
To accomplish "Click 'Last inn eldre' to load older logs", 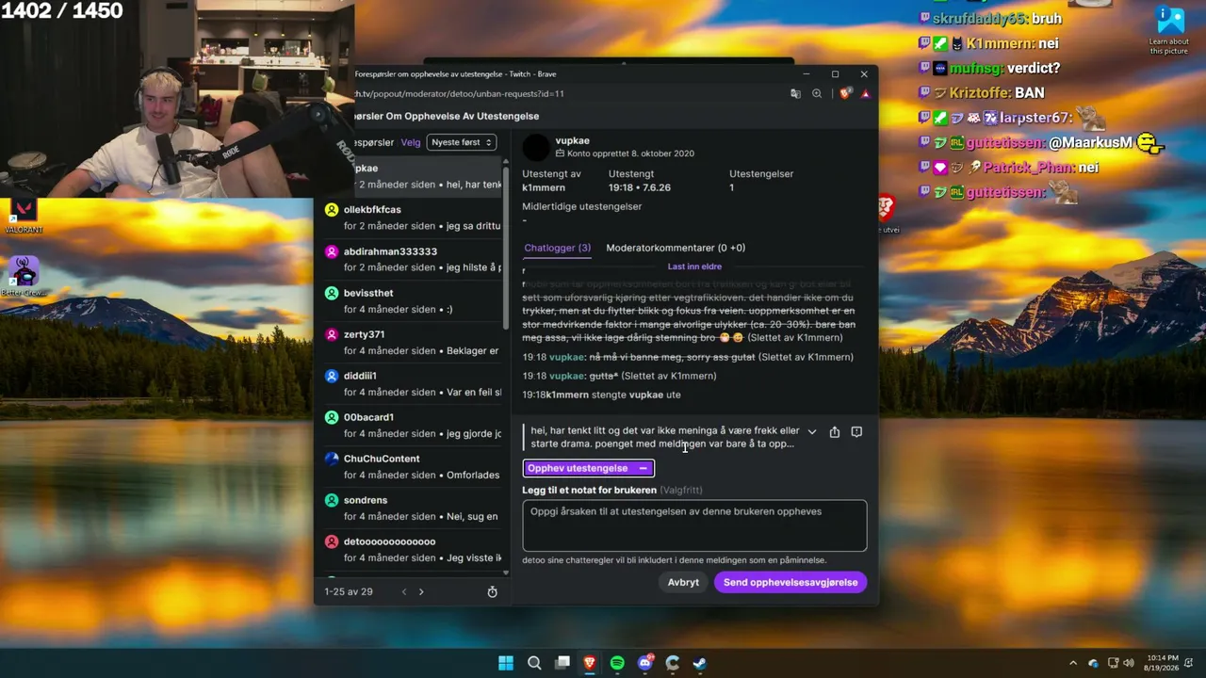I will coord(694,266).
